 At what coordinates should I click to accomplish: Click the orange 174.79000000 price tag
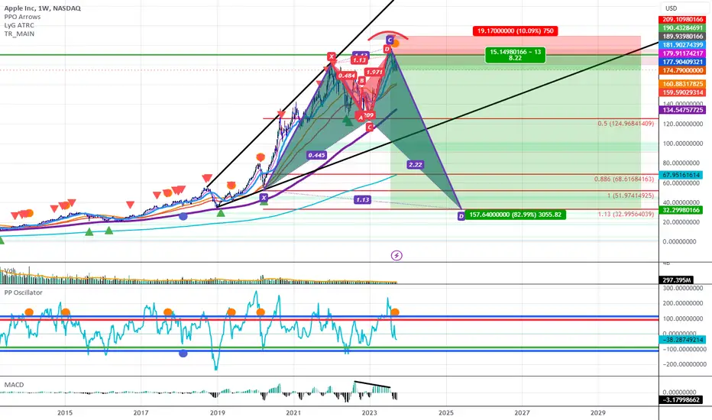click(x=682, y=70)
